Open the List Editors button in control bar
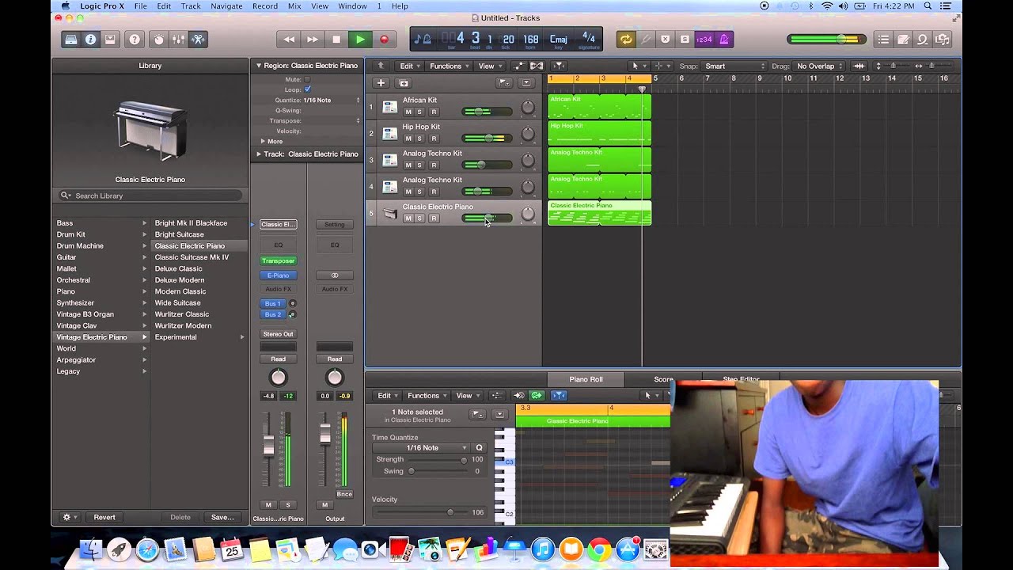The height and width of the screenshot is (570, 1013). pyautogui.click(x=883, y=40)
